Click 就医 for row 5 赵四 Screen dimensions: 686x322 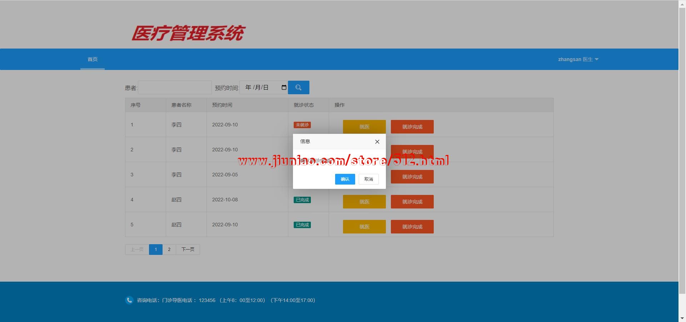click(364, 227)
